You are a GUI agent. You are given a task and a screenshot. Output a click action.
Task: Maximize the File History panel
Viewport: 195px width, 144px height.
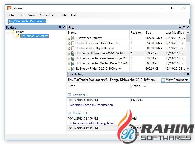point(184,74)
